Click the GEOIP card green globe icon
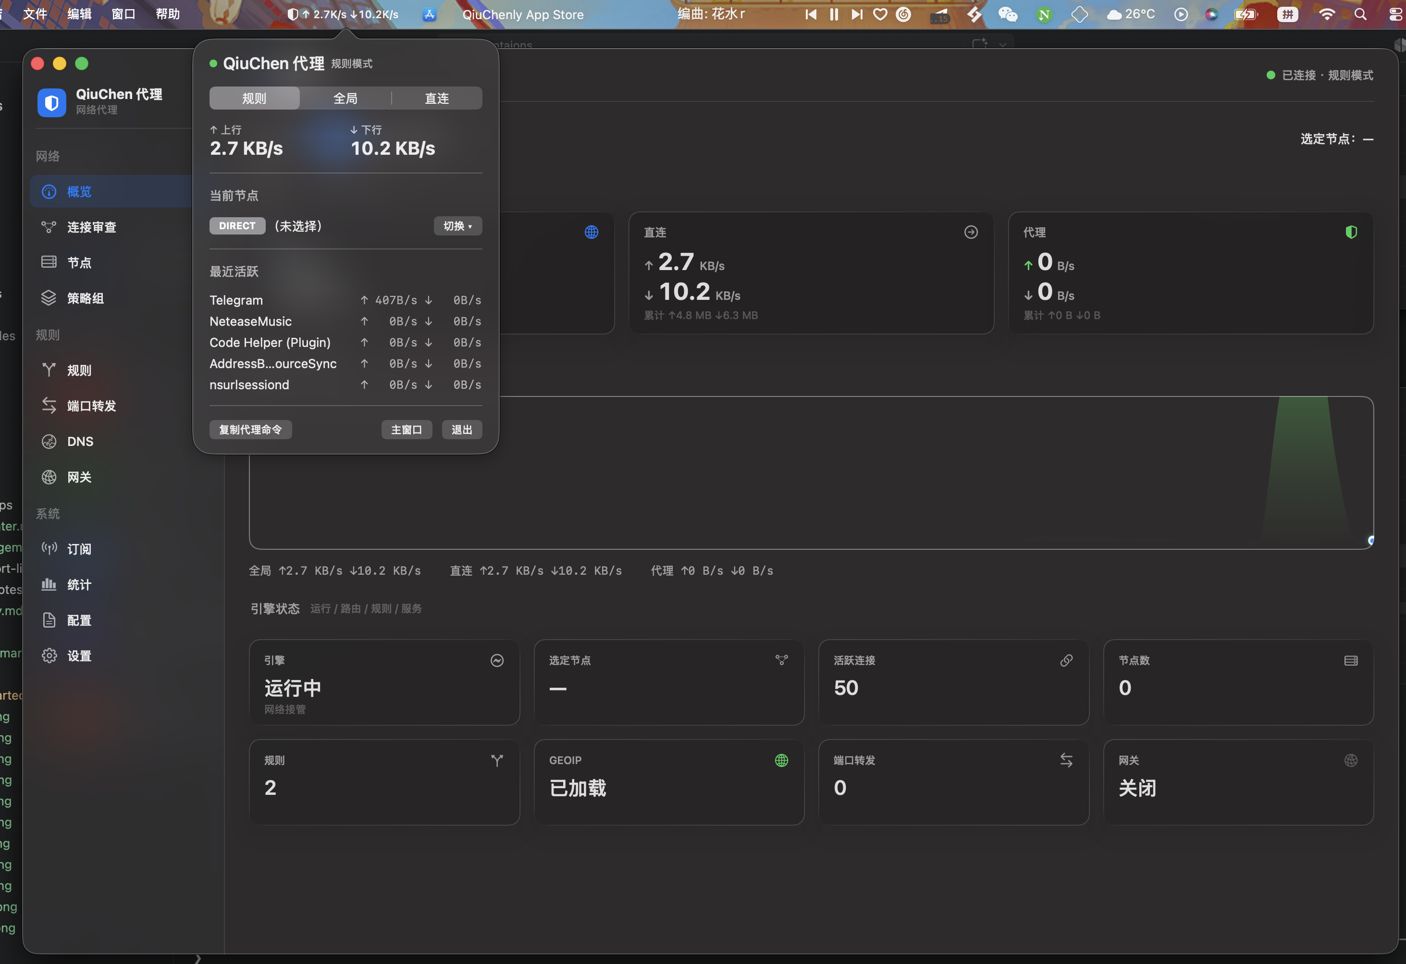This screenshot has width=1406, height=964. 782,761
